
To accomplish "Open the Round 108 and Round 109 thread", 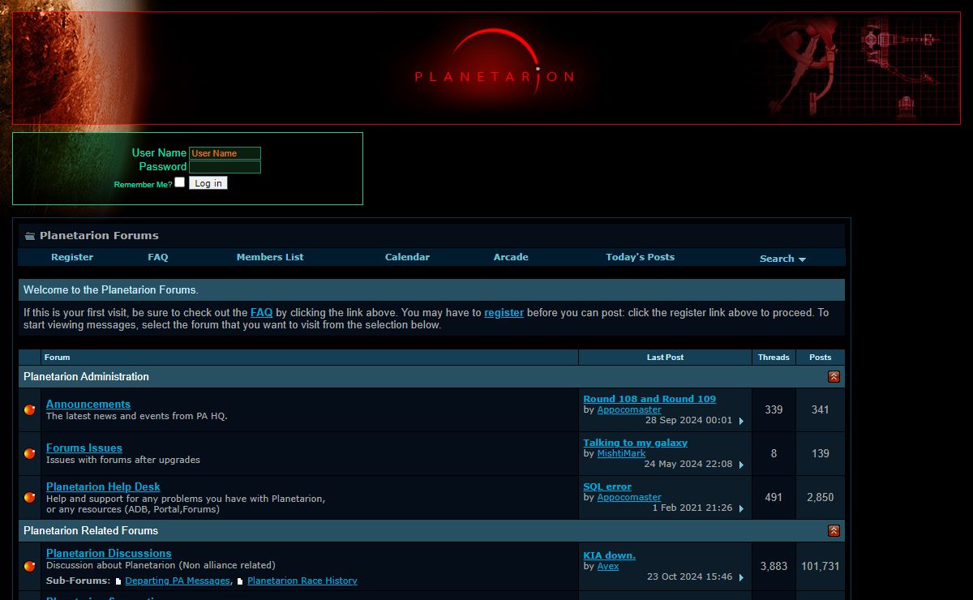I will tap(649, 399).
